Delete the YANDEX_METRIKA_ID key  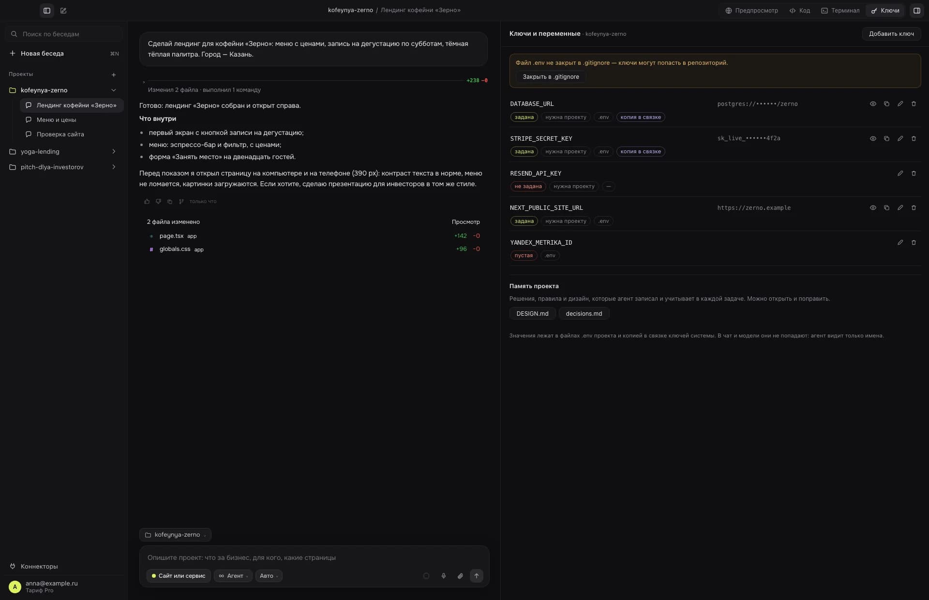point(914,243)
